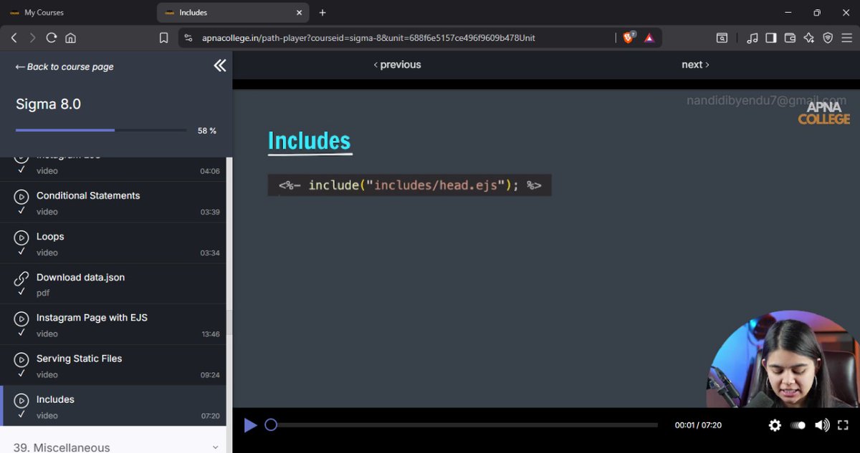Viewport: 860px width, 453px height.
Task: Open a new browser tab
Action: click(x=322, y=12)
